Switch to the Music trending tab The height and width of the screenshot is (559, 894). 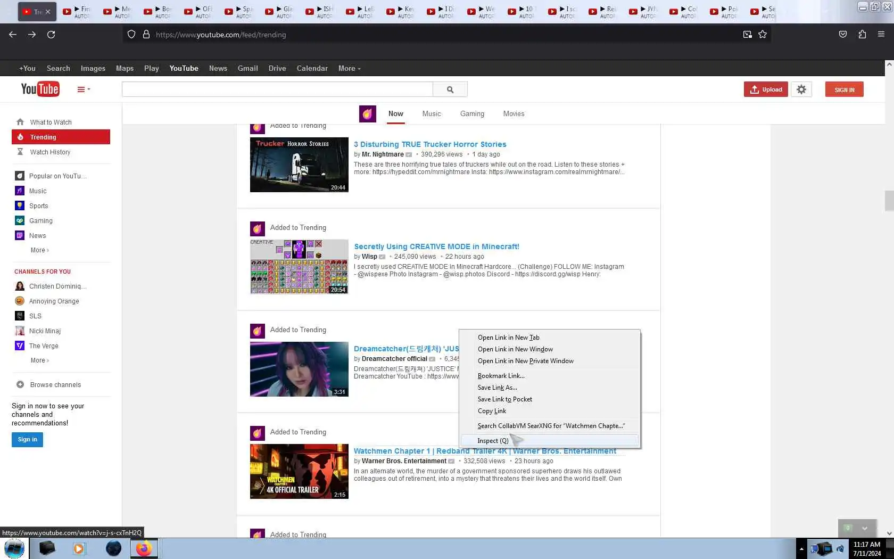pyautogui.click(x=432, y=114)
